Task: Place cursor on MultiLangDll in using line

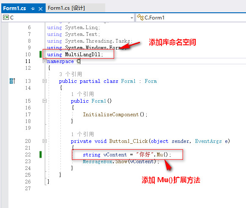Action: (82, 55)
